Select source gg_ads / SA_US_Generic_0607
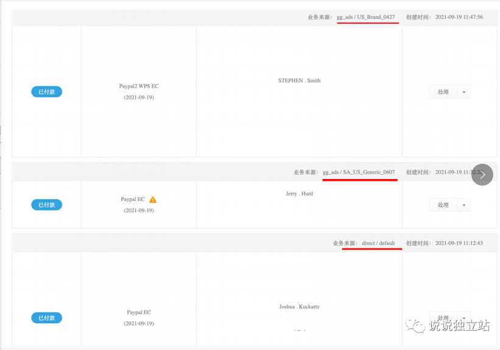Image resolution: width=500 pixels, height=350 pixels. coord(359,172)
